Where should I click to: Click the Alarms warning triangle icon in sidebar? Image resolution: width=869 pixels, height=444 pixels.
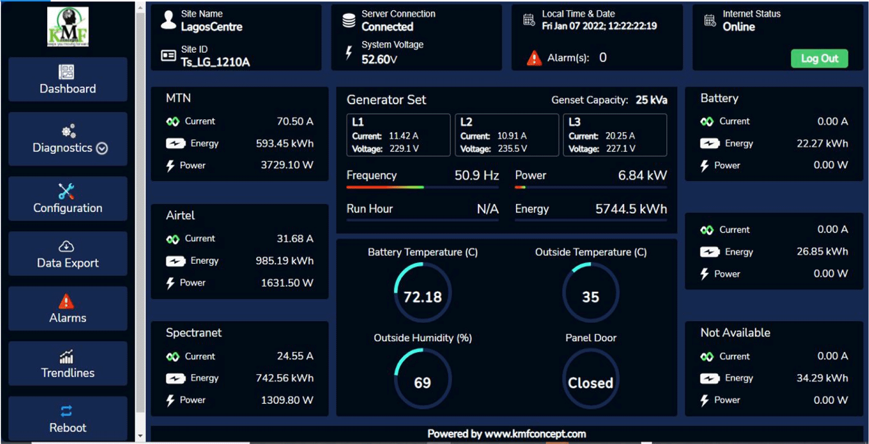click(x=66, y=301)
